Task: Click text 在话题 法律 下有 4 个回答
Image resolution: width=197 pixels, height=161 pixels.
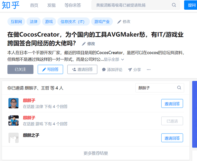Action: [45, 107]
